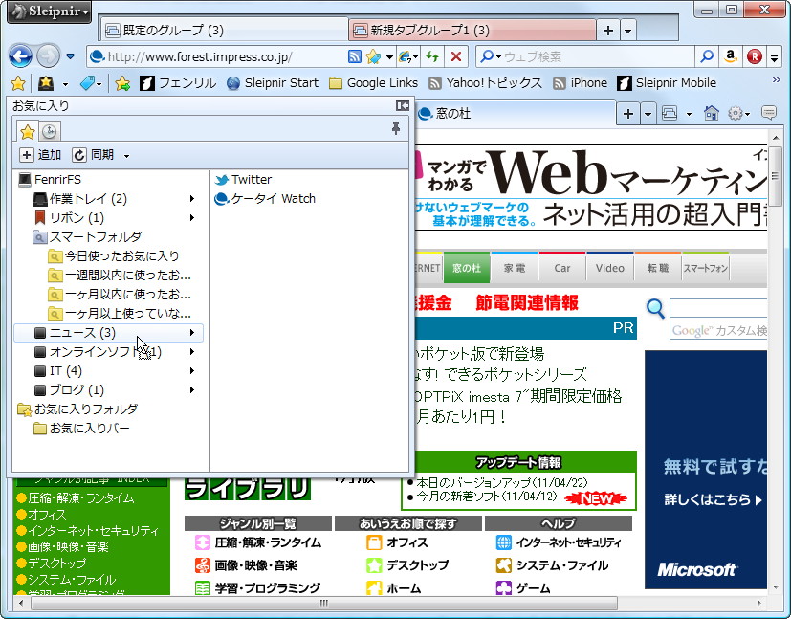Viewport: 791px width, 619px height.
Task: Click the home icon near the page tab bar
Action: tap(711, 112)
